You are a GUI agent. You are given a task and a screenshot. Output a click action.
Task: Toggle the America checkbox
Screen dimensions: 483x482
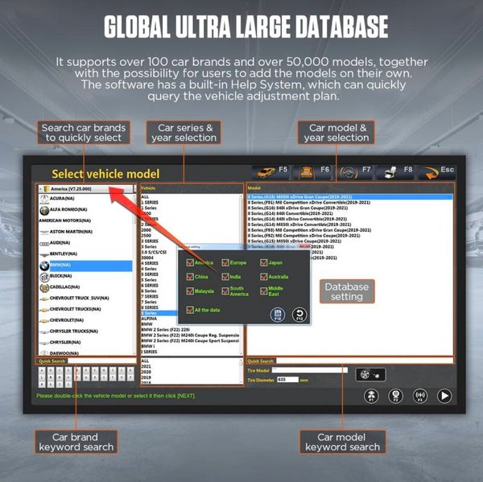190,262
